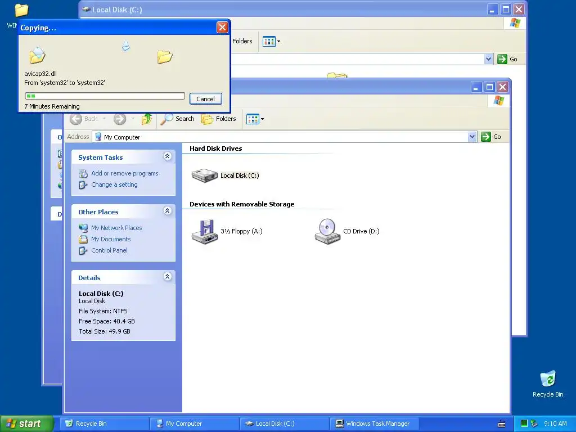Click the Free Space 40.4 GB detail
Image resolution: width=576 pixels, height=432 pixels.
click(106, 321)
